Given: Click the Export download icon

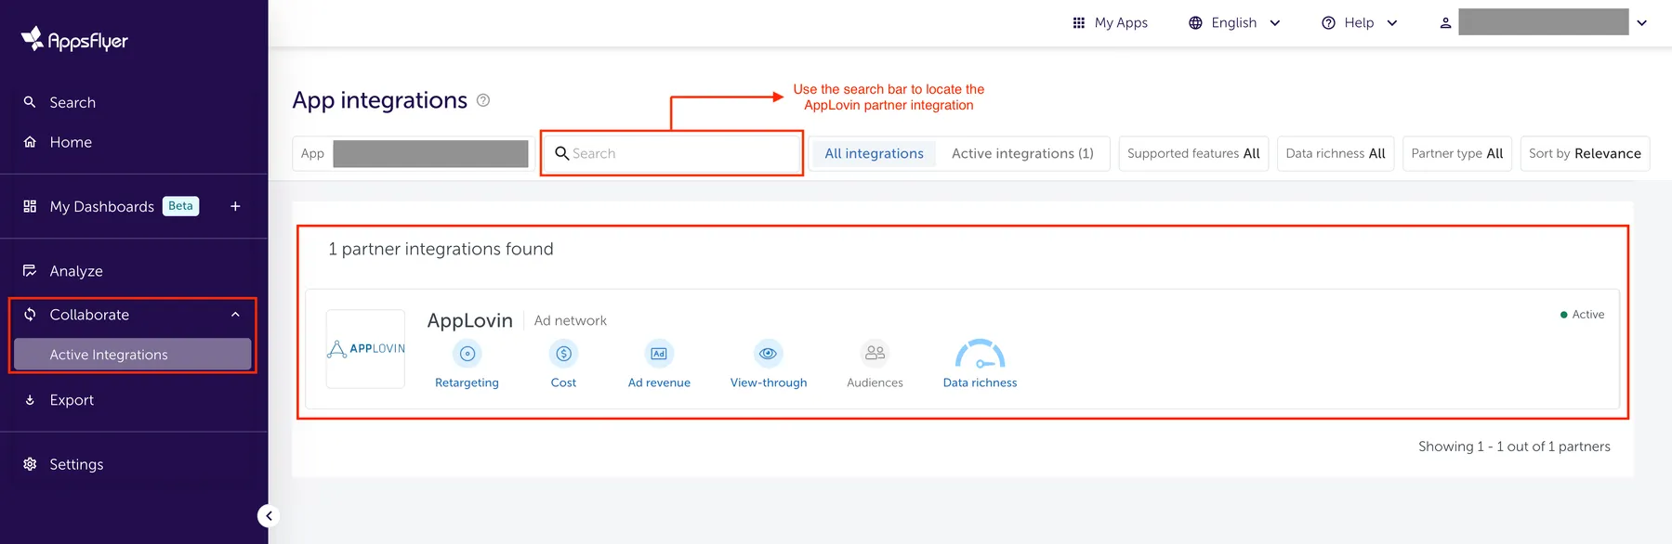Looking at the screenshot, I should (30, 400).
